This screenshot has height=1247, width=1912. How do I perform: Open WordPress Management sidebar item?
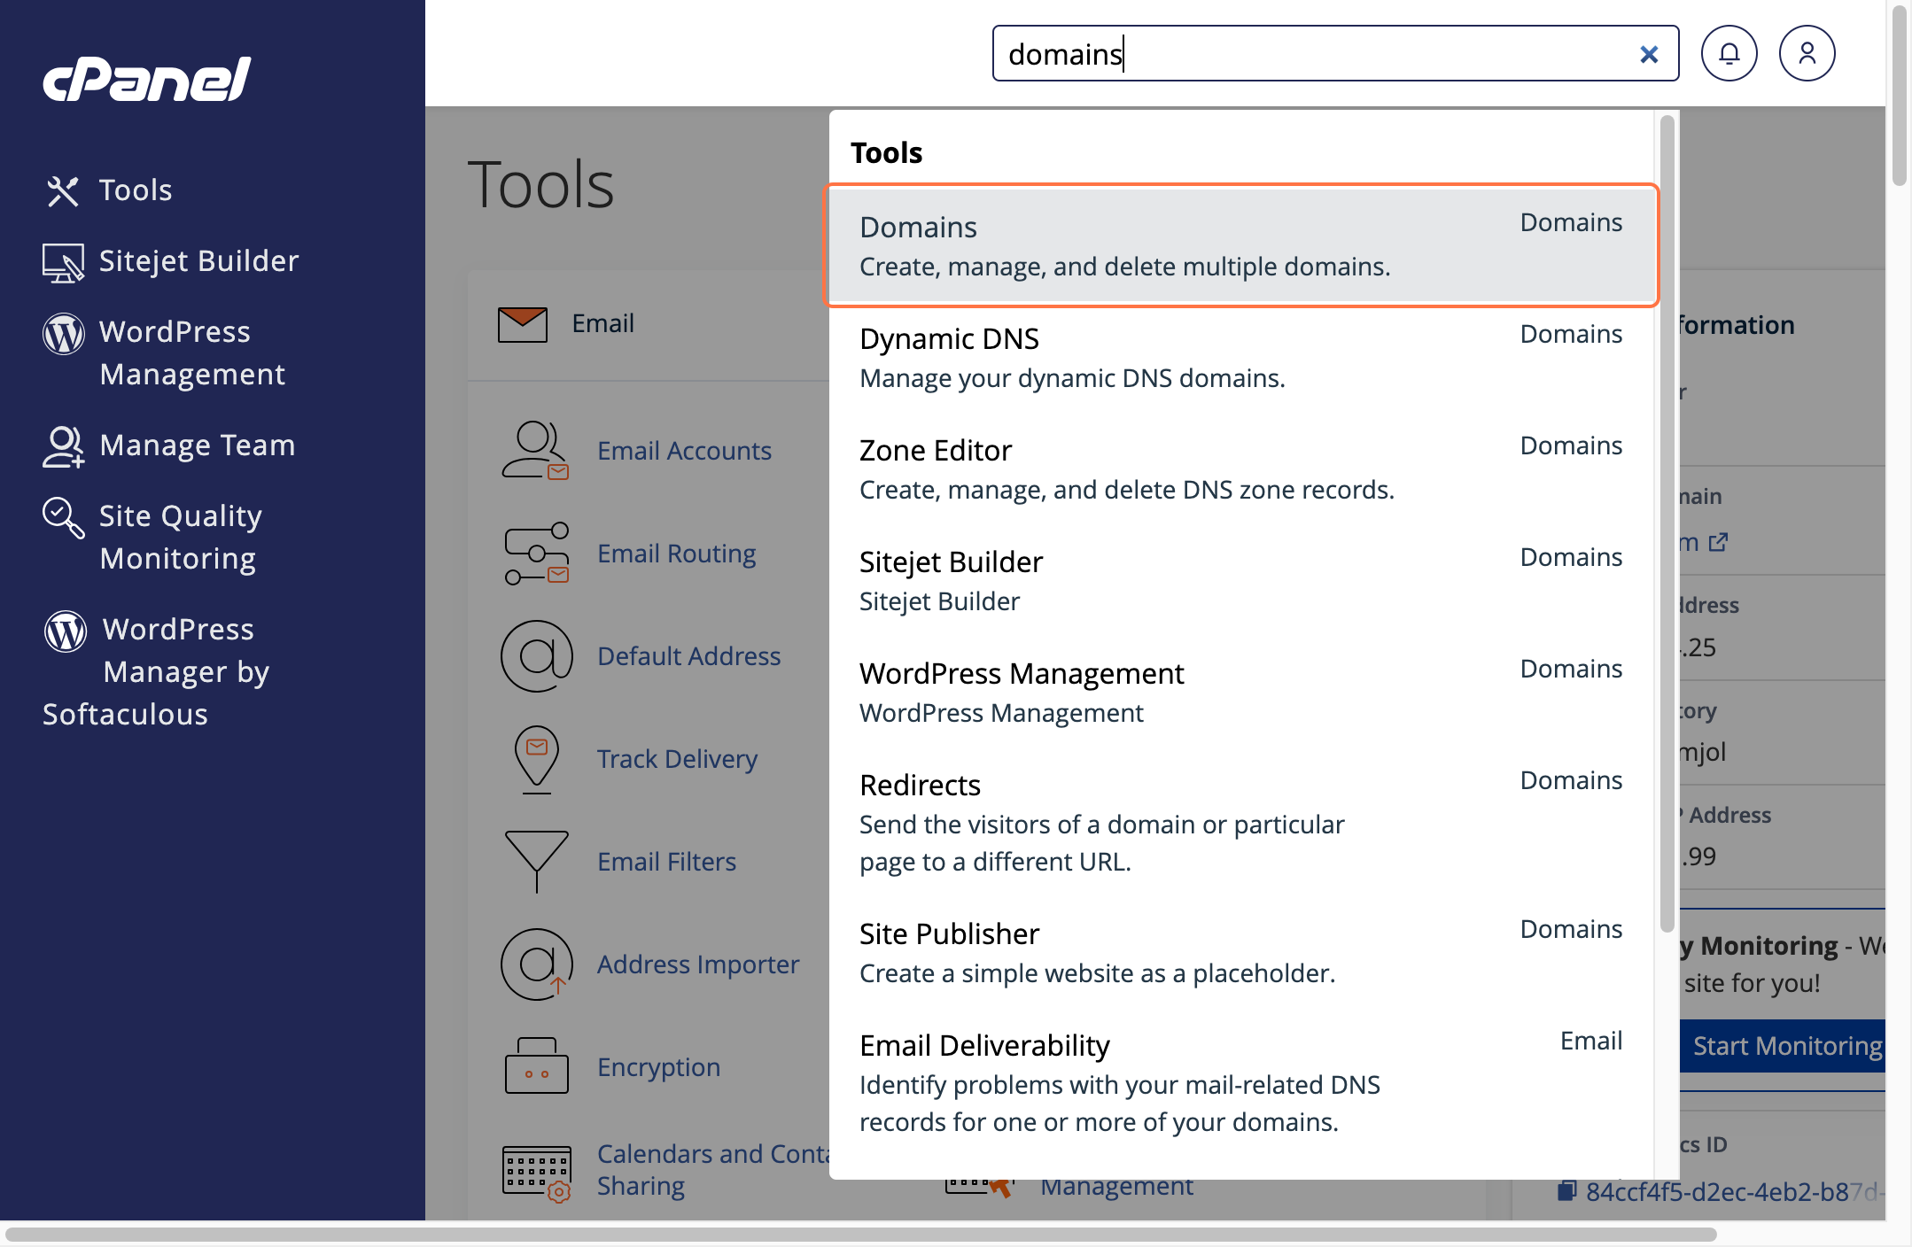pyautogui.click(x=191, y=352)
